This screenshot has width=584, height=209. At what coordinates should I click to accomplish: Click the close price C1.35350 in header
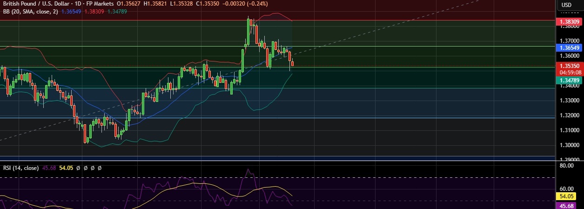point(208,4)
